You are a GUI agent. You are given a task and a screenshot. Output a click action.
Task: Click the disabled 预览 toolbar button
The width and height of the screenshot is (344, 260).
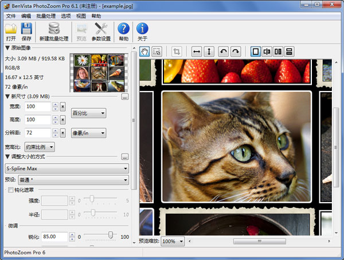coord(81,32)
